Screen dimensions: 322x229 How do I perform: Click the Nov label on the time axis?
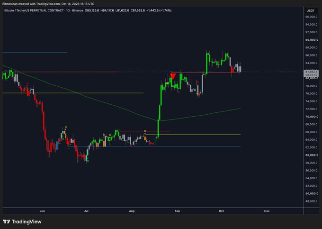point(267,211)
